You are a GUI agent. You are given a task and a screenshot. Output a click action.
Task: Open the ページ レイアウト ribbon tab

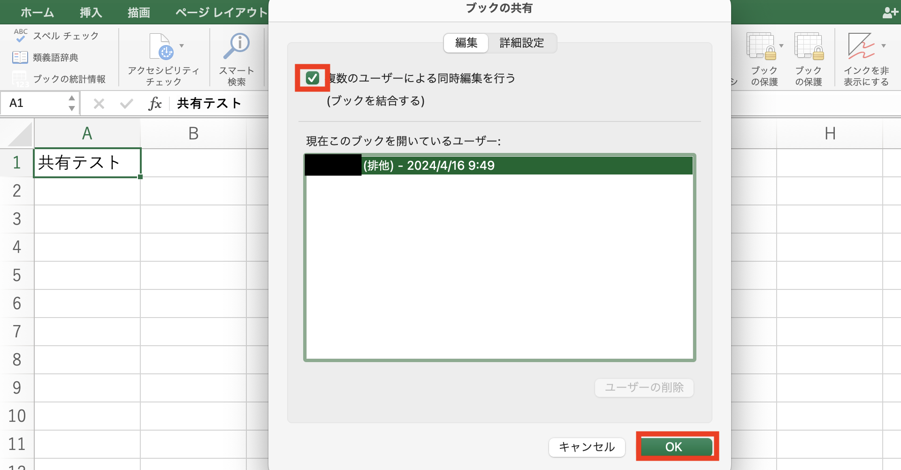click(x=221, y=13)
